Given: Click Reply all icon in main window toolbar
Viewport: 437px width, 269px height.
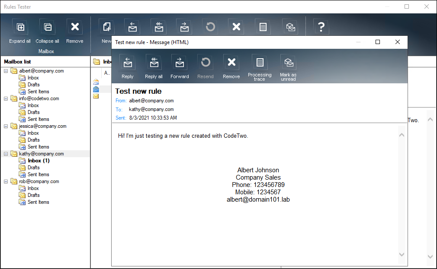Looking at the screenshot, I should (159, 27).
